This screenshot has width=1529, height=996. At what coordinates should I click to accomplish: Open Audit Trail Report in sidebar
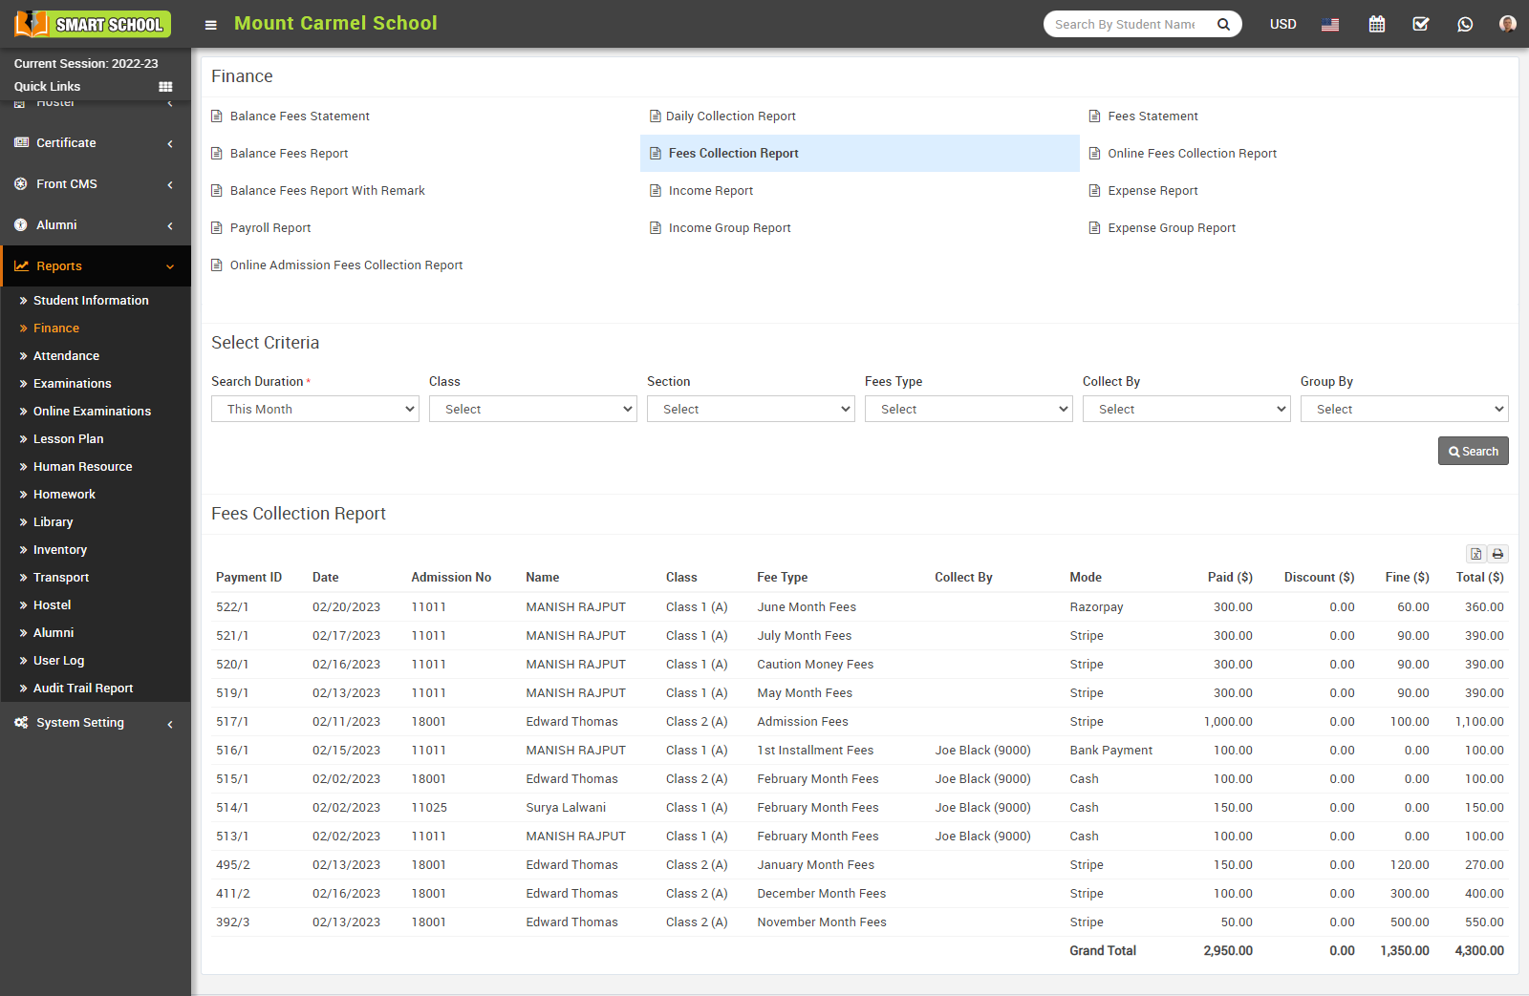click(x=83, y=689)
